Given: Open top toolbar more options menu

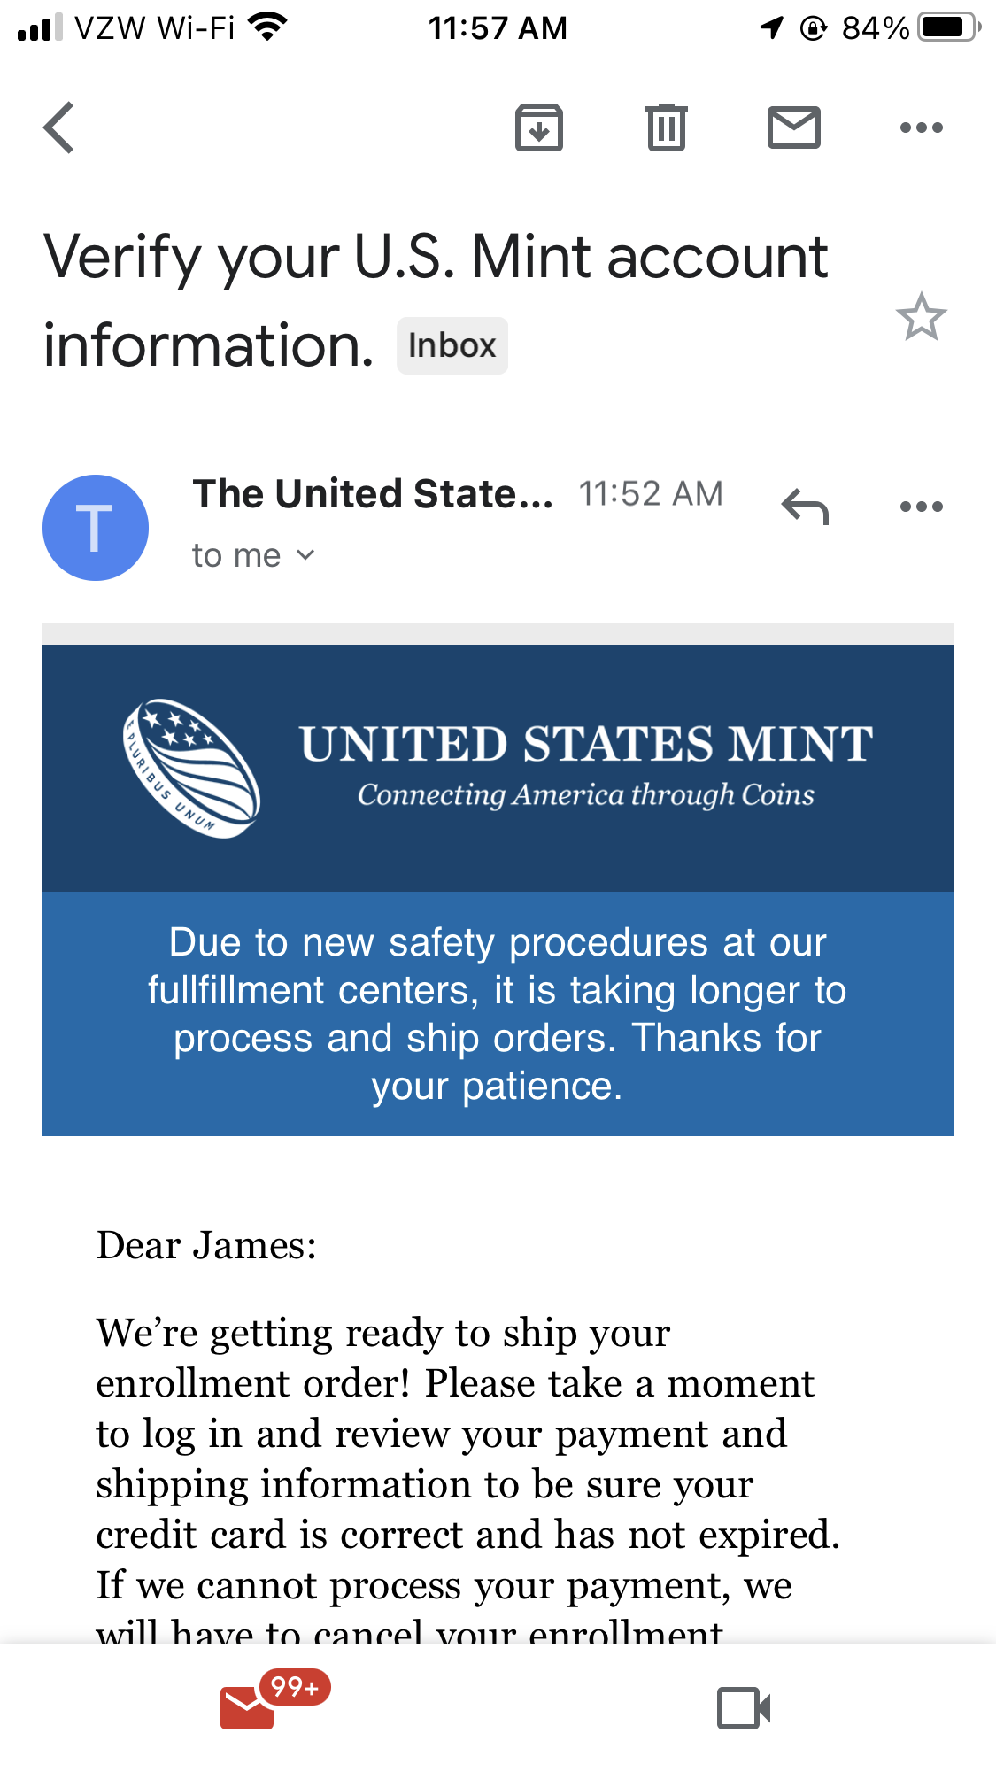Looking at the screenshot, I should 922,128.
